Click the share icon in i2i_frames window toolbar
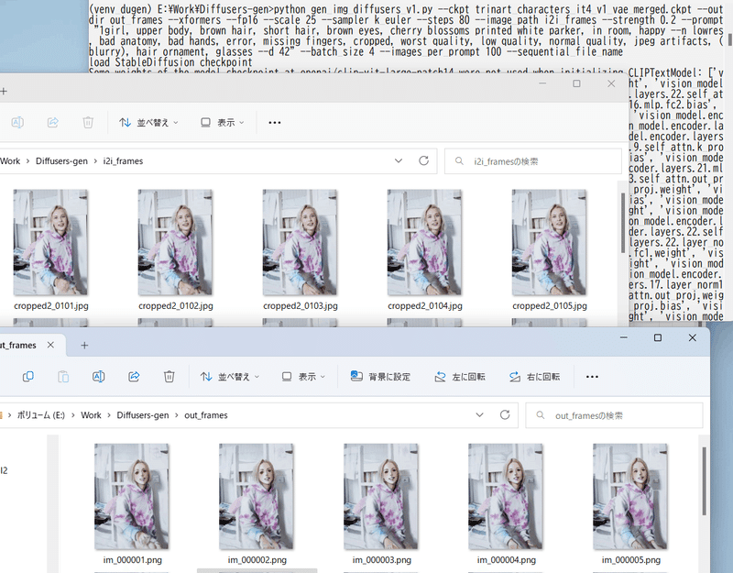The height and width of the screenshot is (573, 733). click(x=53, y=123)
